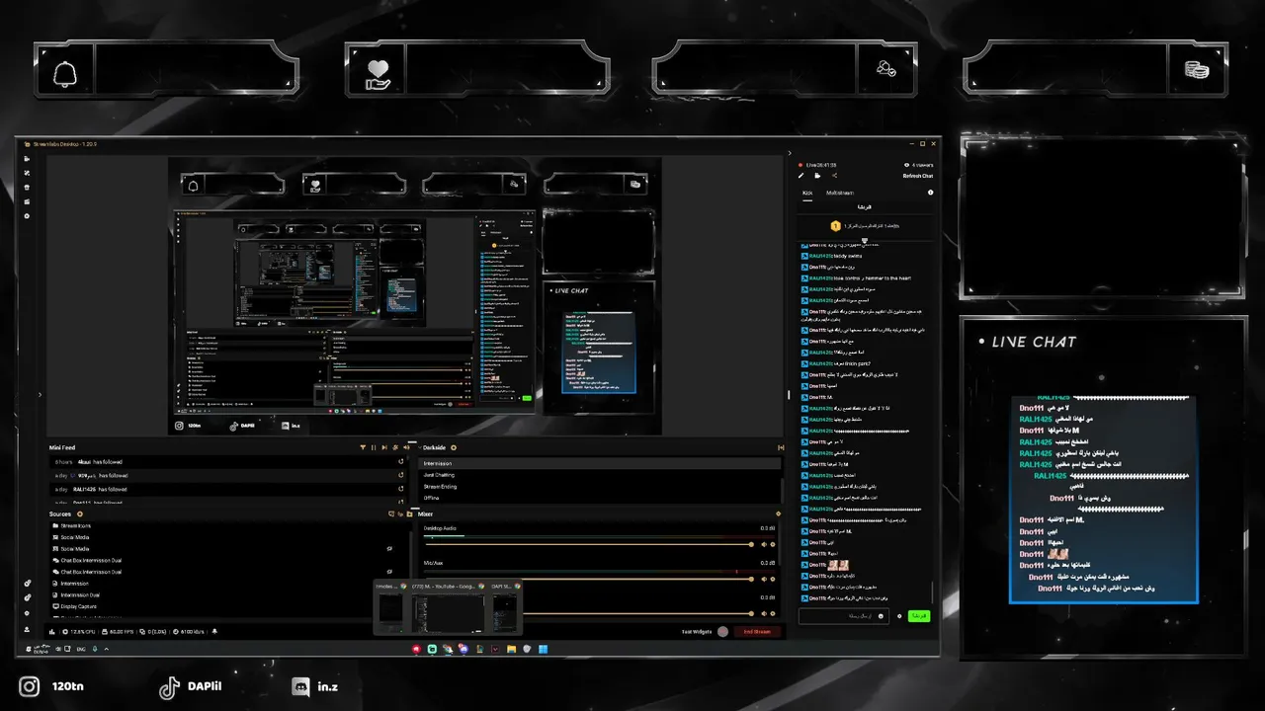1265x711 pixels.
Task: Open File Explorer from the taskbar
Action: click(x=511, y=649)
